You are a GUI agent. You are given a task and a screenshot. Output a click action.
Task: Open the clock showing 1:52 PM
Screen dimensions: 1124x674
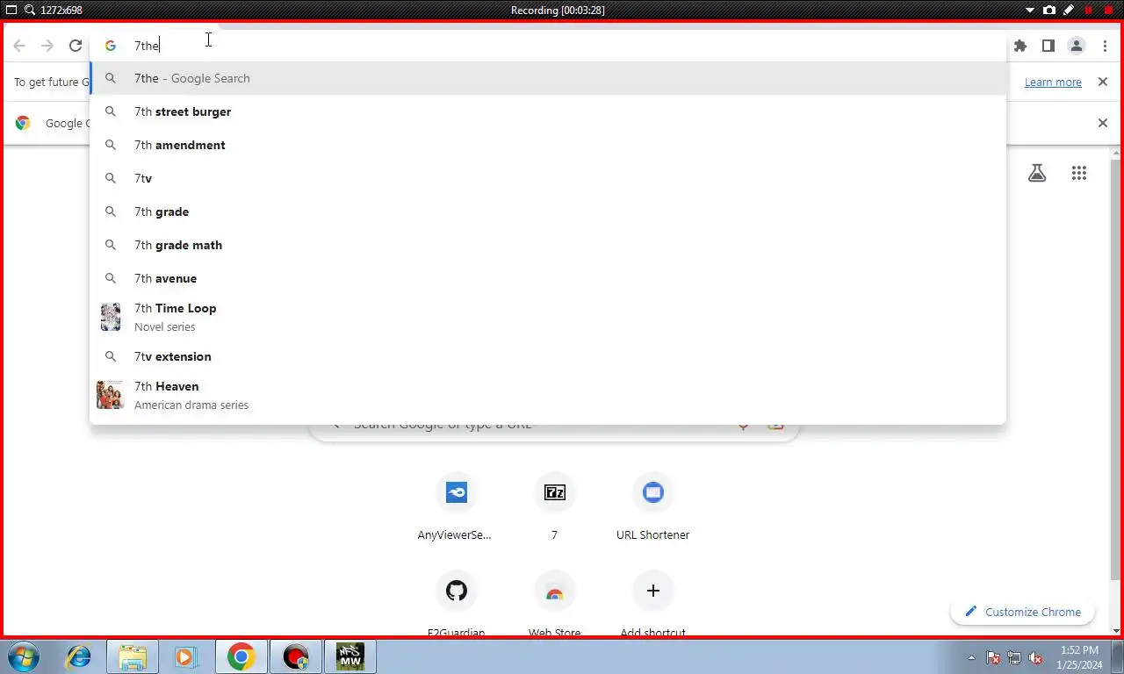point(1079,657)
